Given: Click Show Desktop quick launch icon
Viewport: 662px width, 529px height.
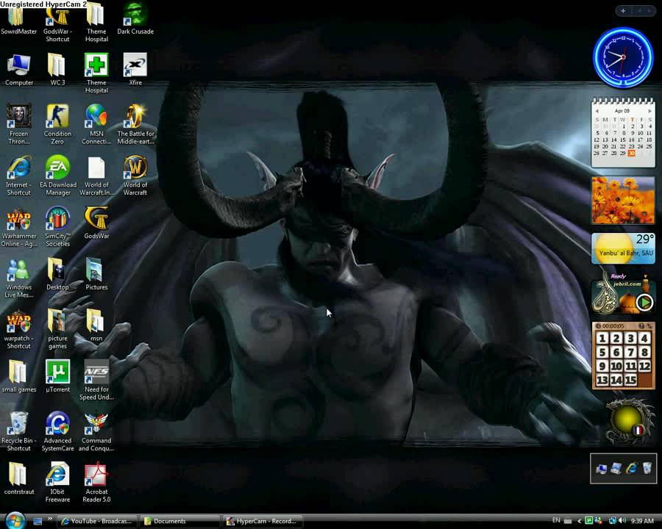Looking at the screenshot, I should pyautogui.click(x=38, y=522).
